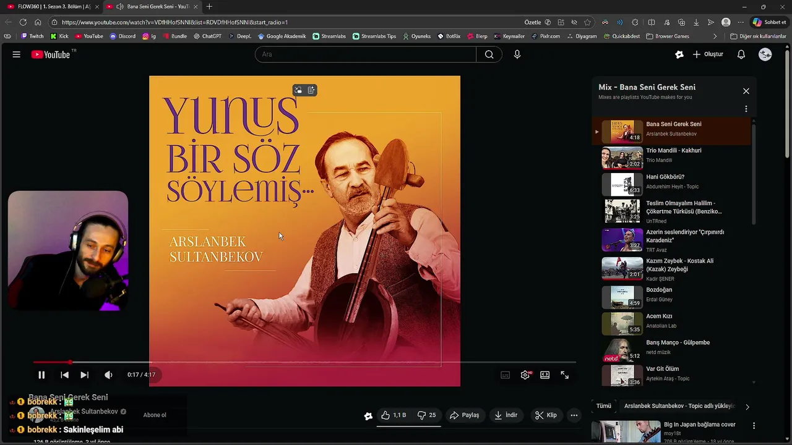The height and width of the screenshot is (445, 792).
Task: Mute the video volume
Action: point(108,375)
